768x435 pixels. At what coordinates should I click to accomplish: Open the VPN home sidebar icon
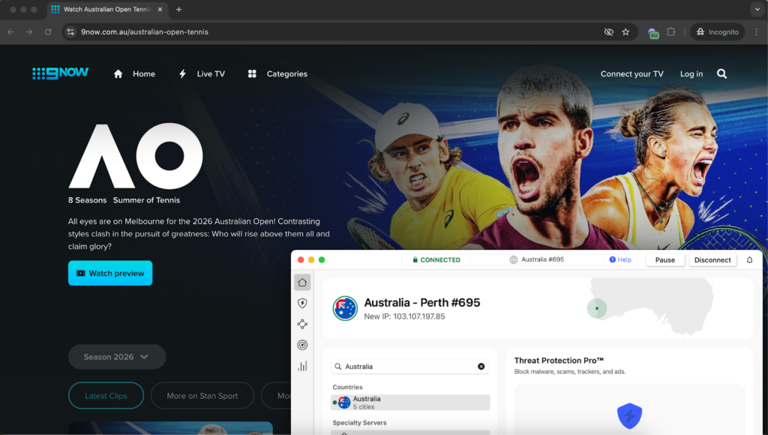[x=302, y=282]
